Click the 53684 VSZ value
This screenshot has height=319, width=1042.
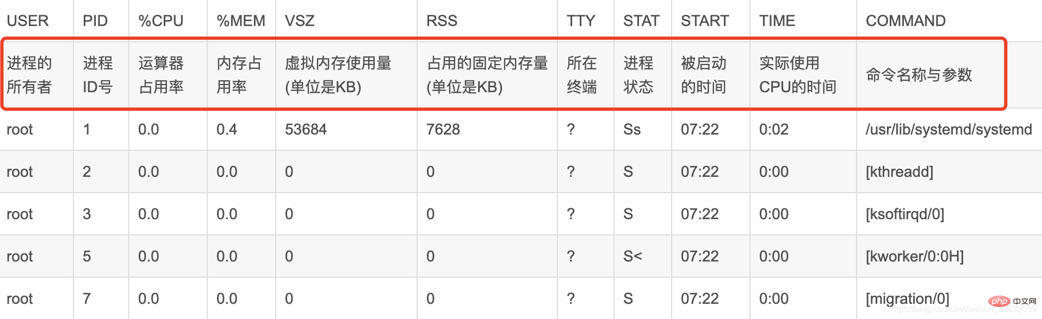tap(306, 130)
